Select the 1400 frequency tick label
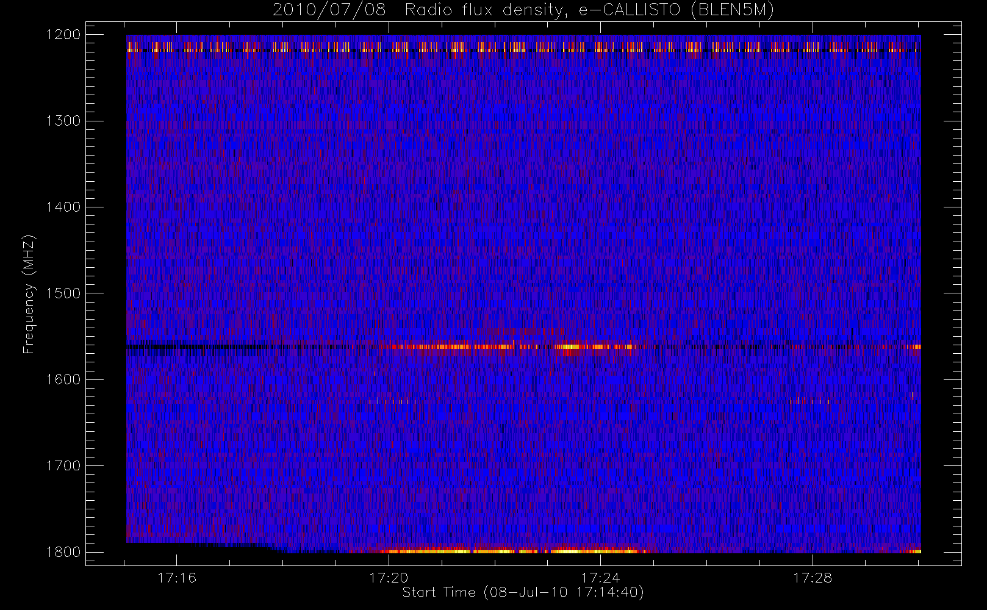The height and width of the screenshot is (610, 987). point(64,207)
